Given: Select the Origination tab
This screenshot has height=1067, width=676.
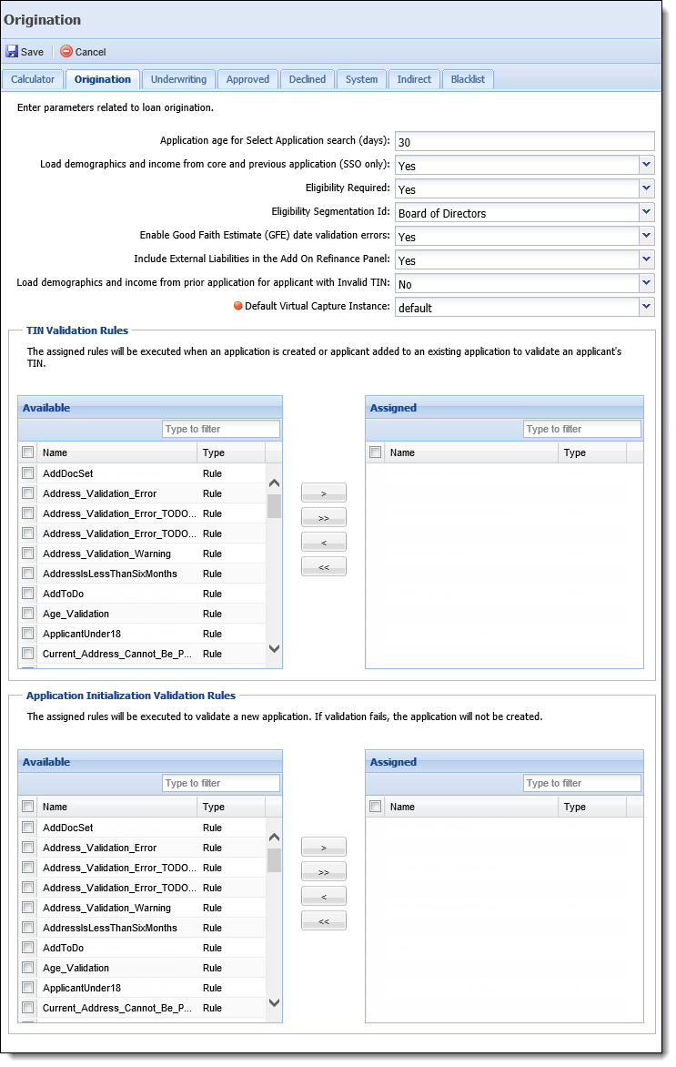Looking at the screenshot, I should point(103,79).
